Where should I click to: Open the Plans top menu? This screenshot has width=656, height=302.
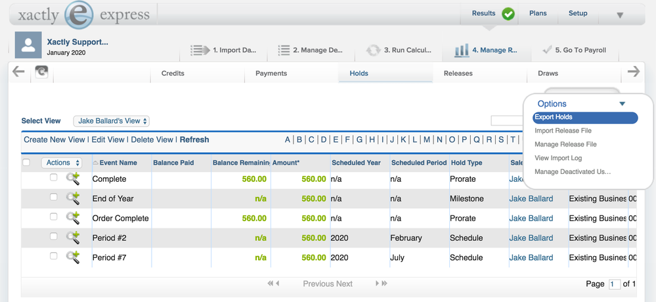(538, 13)
